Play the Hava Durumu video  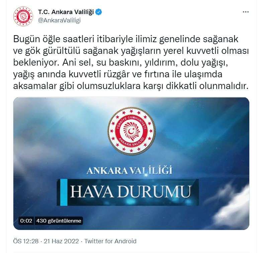(131, 164)
